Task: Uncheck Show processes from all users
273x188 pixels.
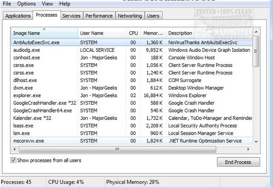Action: click(x=13, y=160)
